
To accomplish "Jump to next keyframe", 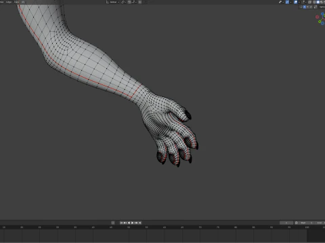I will pyautogui.click(x=136, y=223).
